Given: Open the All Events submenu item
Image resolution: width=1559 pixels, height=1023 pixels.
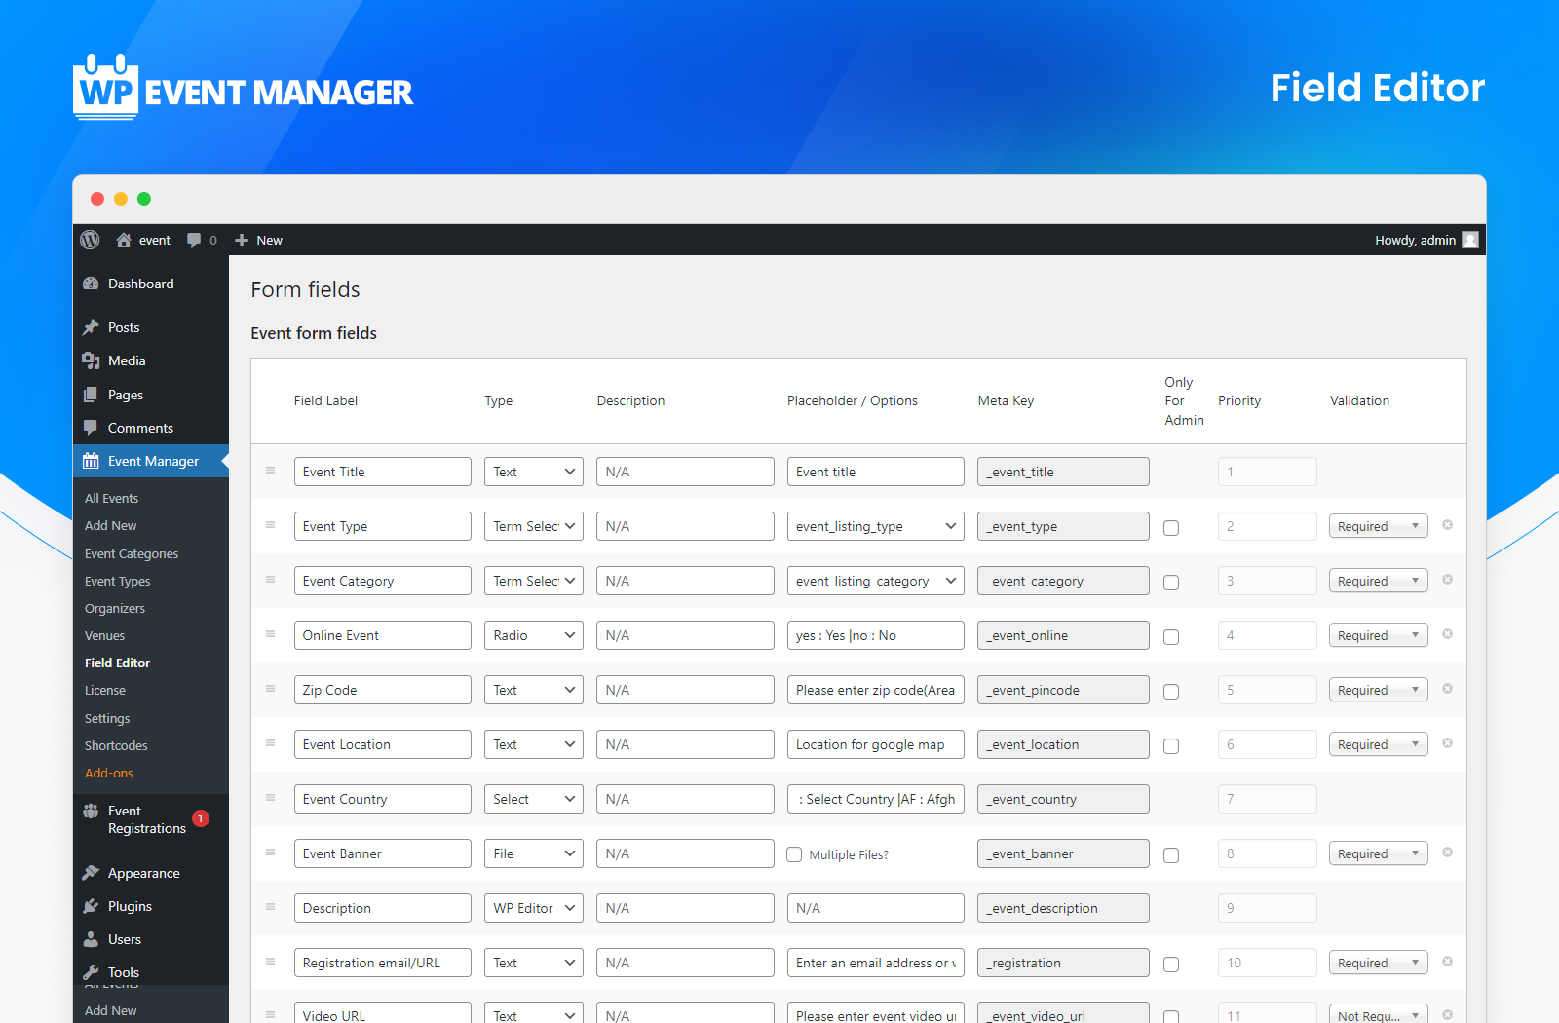Looking at the screenshot, I should [111, 498].
